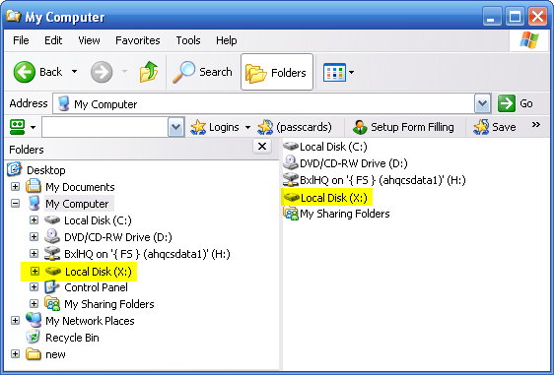
Task: Collapse the My Computer tree node
Action: pyautogui.click(x=15, y=203)
